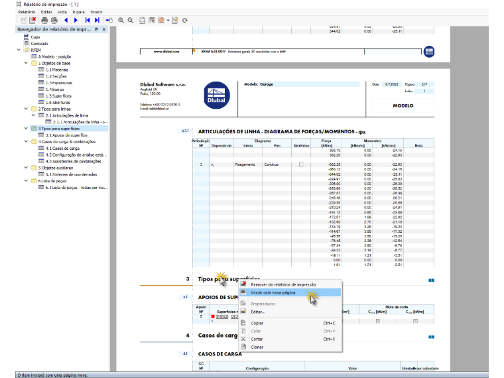The image size is (504, 378).
Task: Select Capa in the navigator tree
Action: coord(32,37)
